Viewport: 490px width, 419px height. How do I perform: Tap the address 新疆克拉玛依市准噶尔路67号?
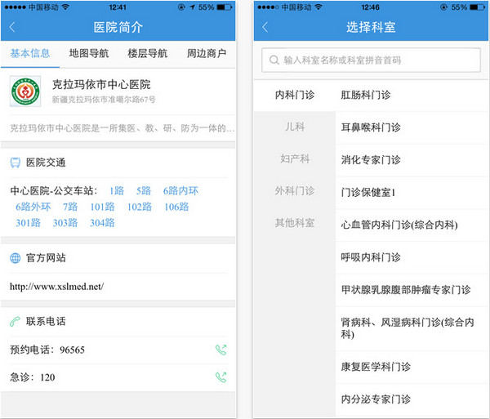(104, 100)
